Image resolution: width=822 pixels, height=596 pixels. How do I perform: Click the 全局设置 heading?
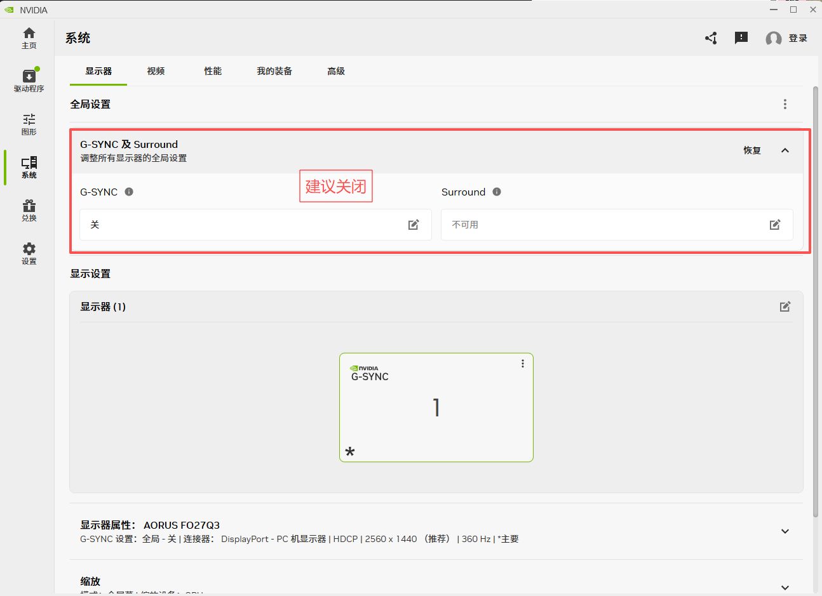[90, 104]
